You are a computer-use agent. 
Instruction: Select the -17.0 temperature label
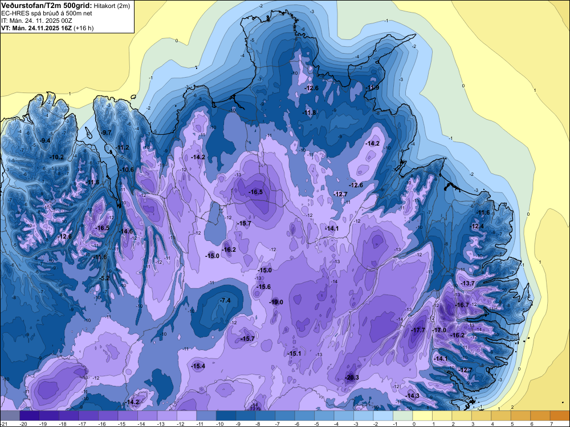pos(439,330)
